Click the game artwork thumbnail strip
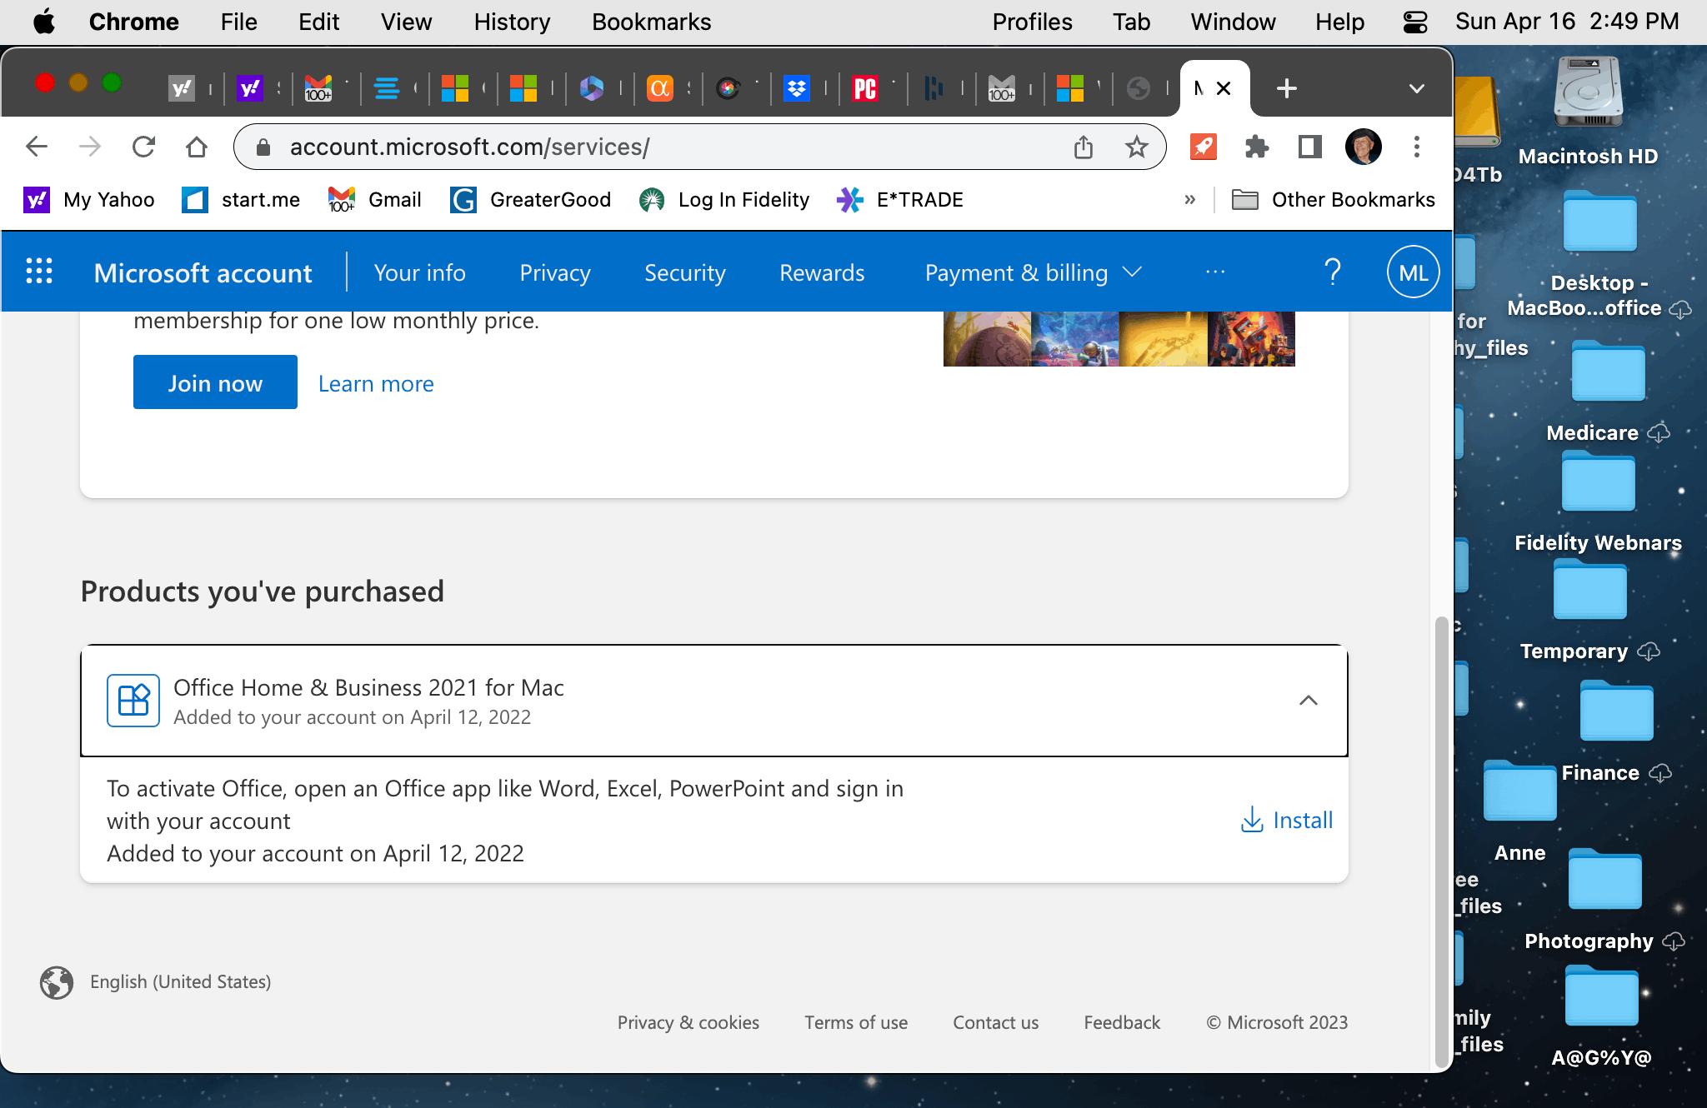The width and height of the screenshot is (1707, 1108). click(1119, 339)
